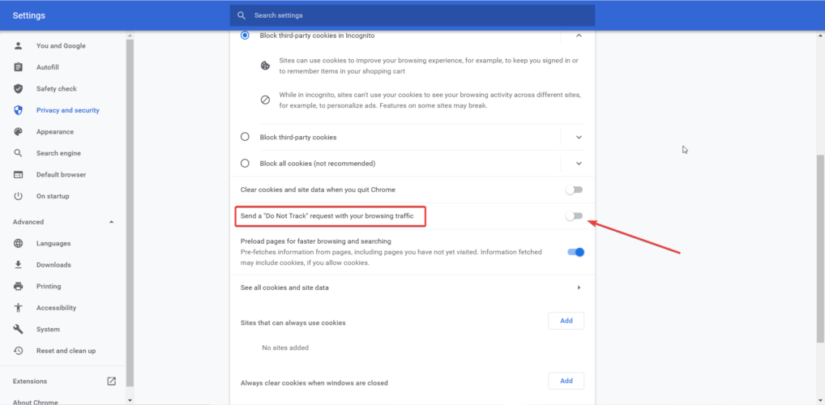Click the Downloads arrow icon
The height and width of the screenshot is (405, 825).
pos(19,265)
